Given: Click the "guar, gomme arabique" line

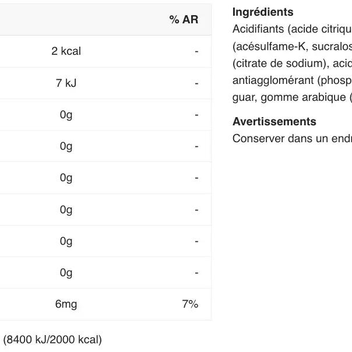Looking at the screenshot, I should click(291, 97).
